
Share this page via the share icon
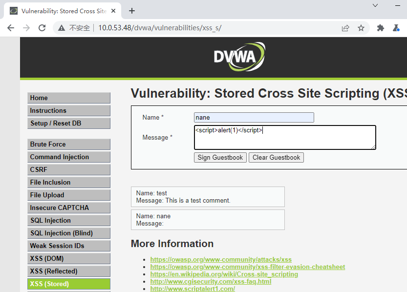pyautogui.click(x=345, y=28)
